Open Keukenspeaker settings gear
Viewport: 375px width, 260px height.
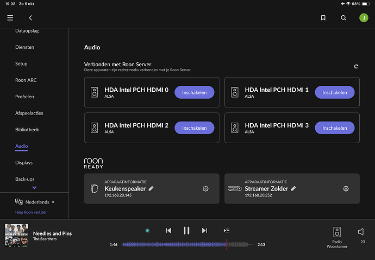(x=205, y=188)
